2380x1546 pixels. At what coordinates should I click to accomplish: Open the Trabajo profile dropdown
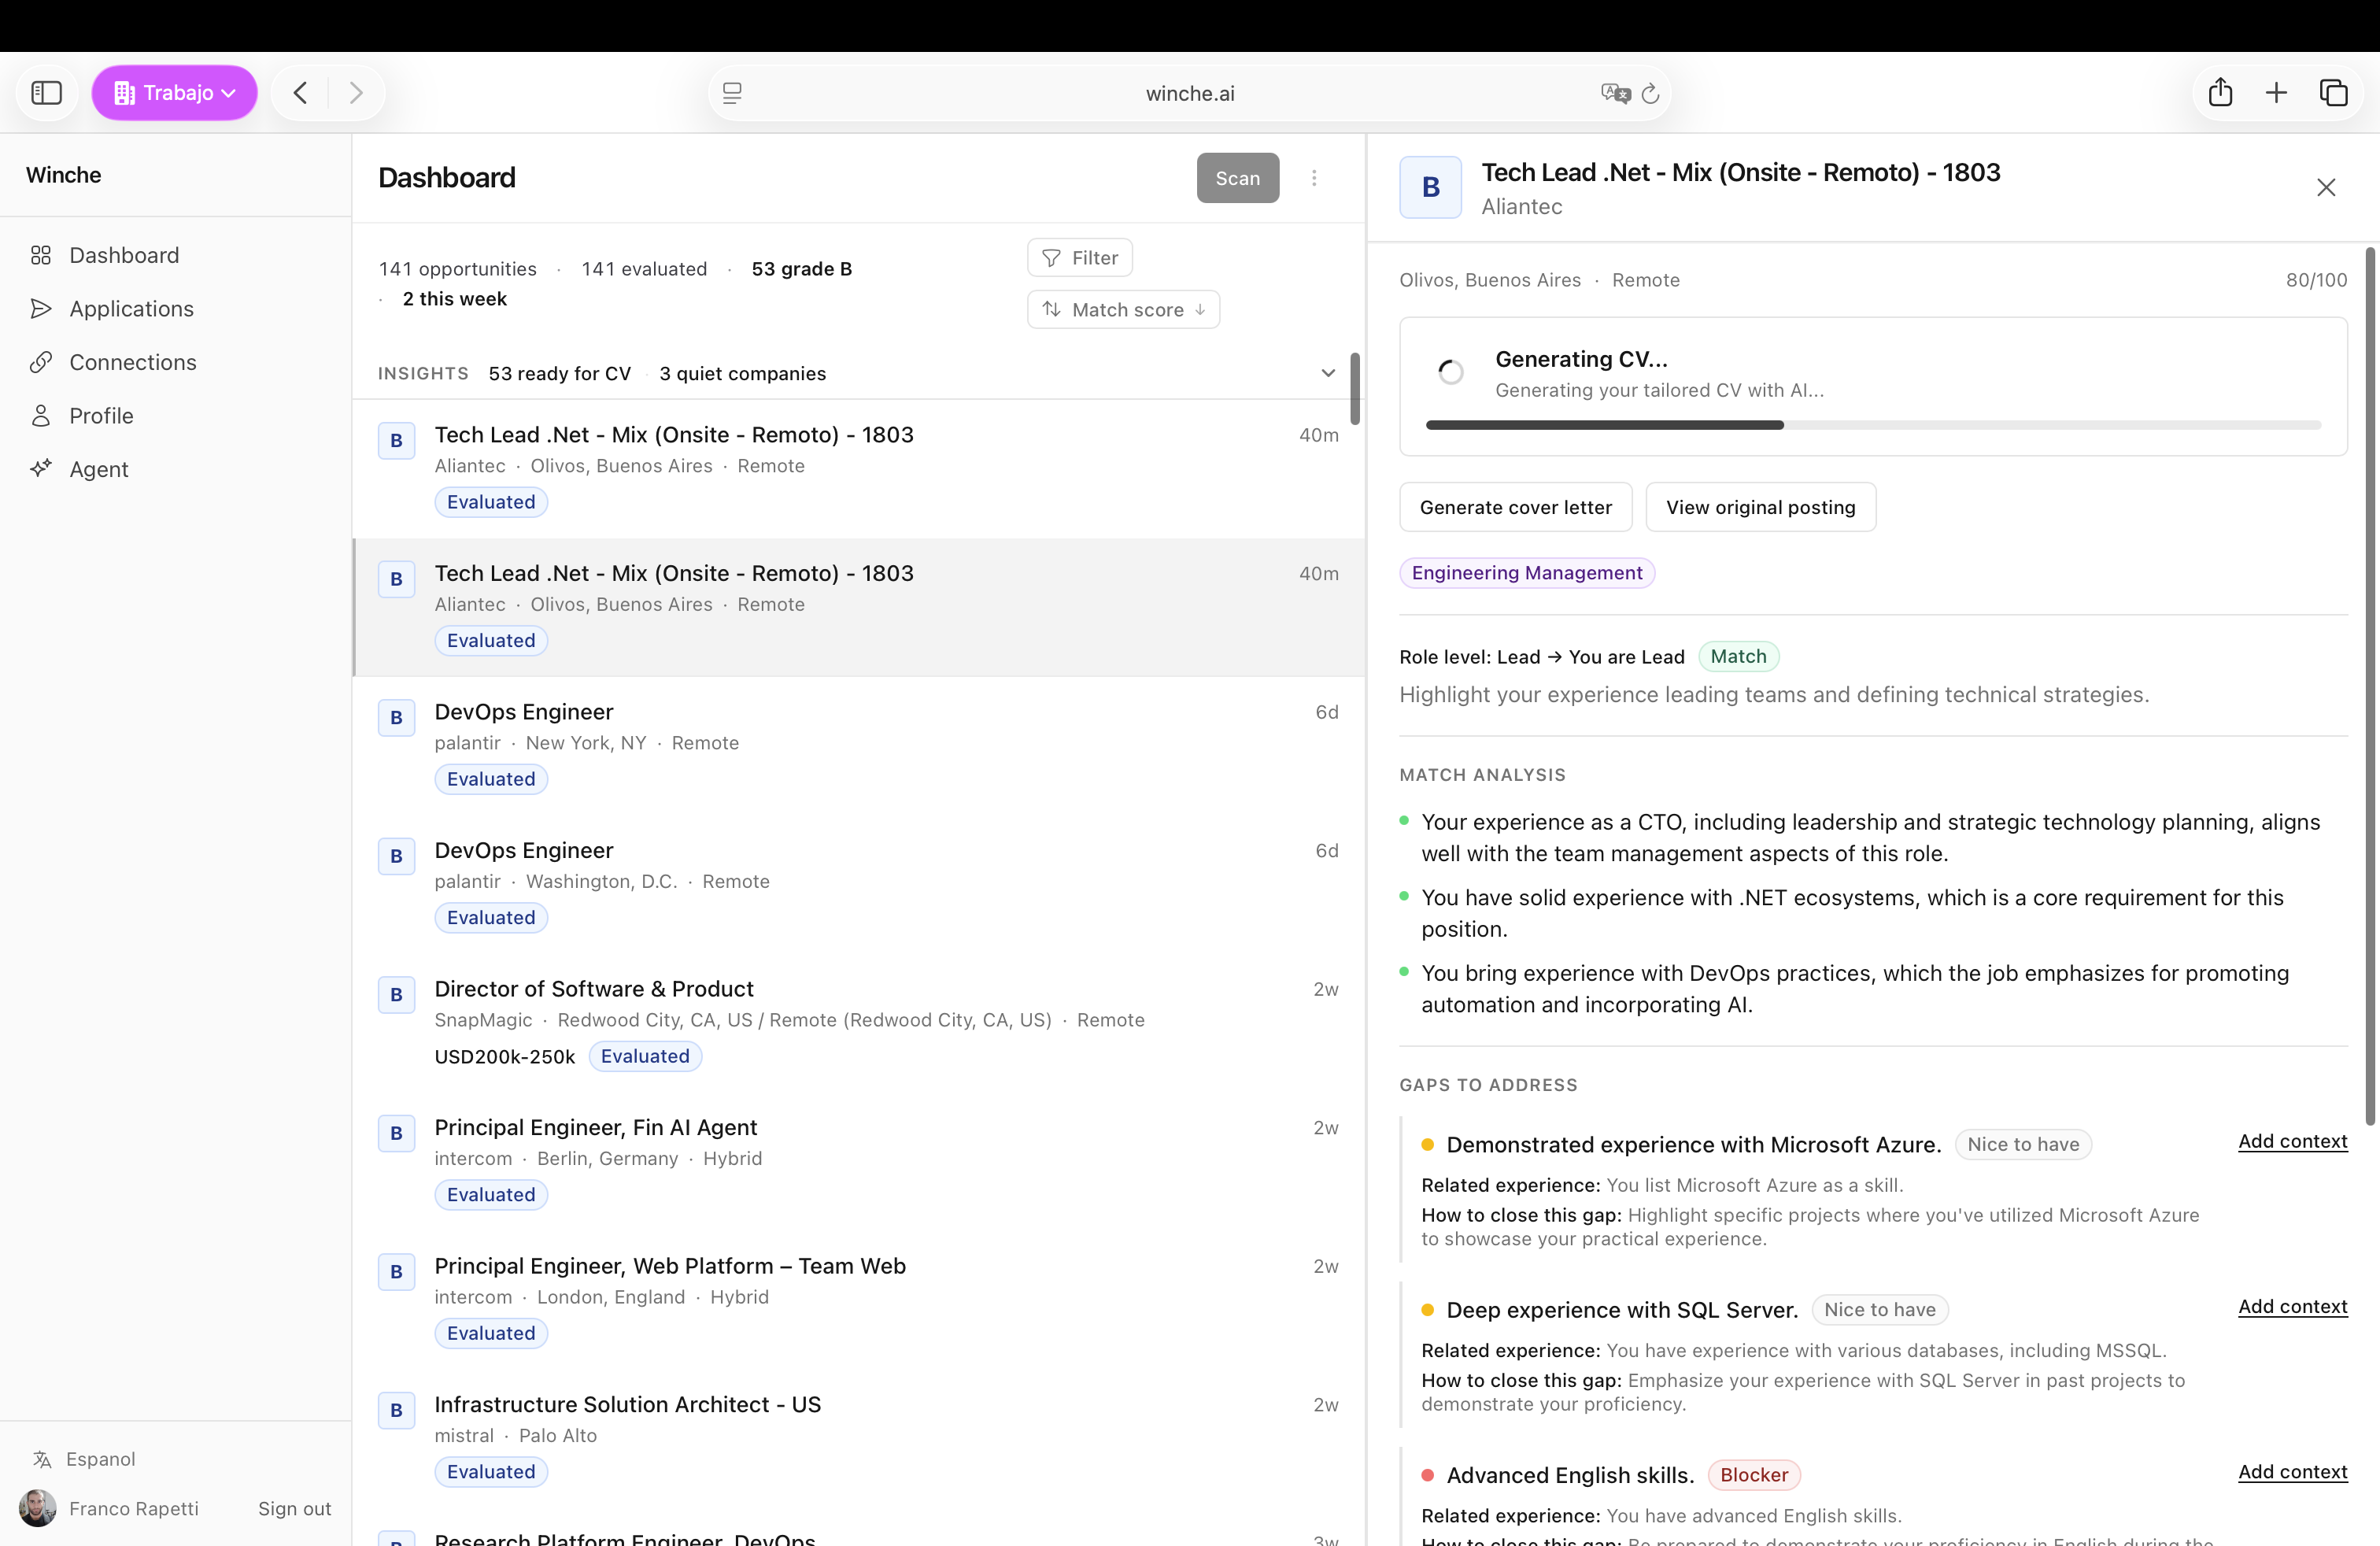[175, 93]
